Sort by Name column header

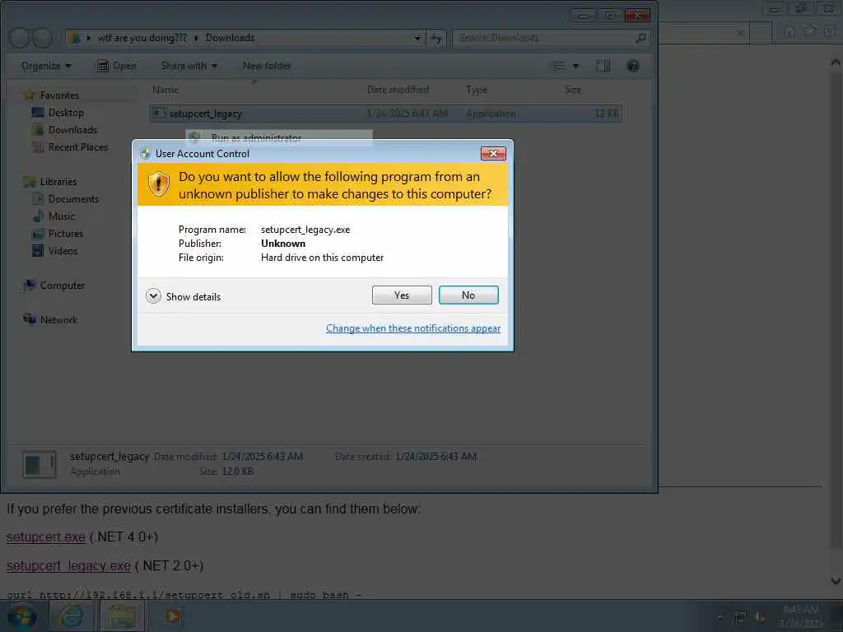[x=165, y=89]
